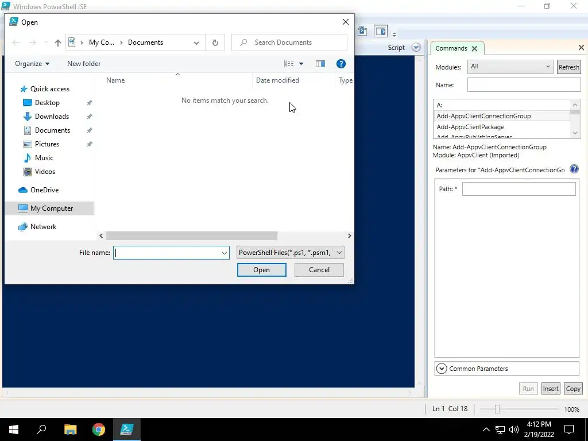Select OneDrive in navigation pane
Image resolution: width=588 pixels, height=441 pixels.
point(44,190)
